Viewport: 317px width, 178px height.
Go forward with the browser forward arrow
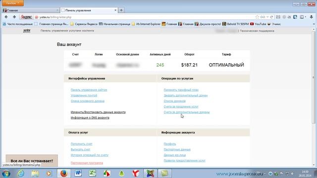(14, 17)
